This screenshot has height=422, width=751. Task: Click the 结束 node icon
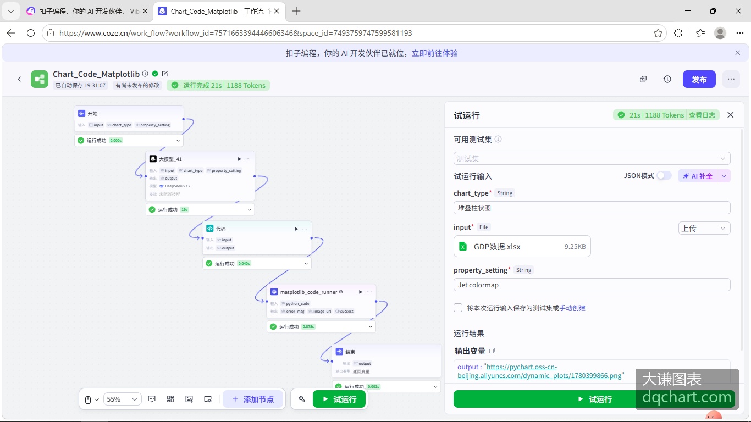point(339,352)
